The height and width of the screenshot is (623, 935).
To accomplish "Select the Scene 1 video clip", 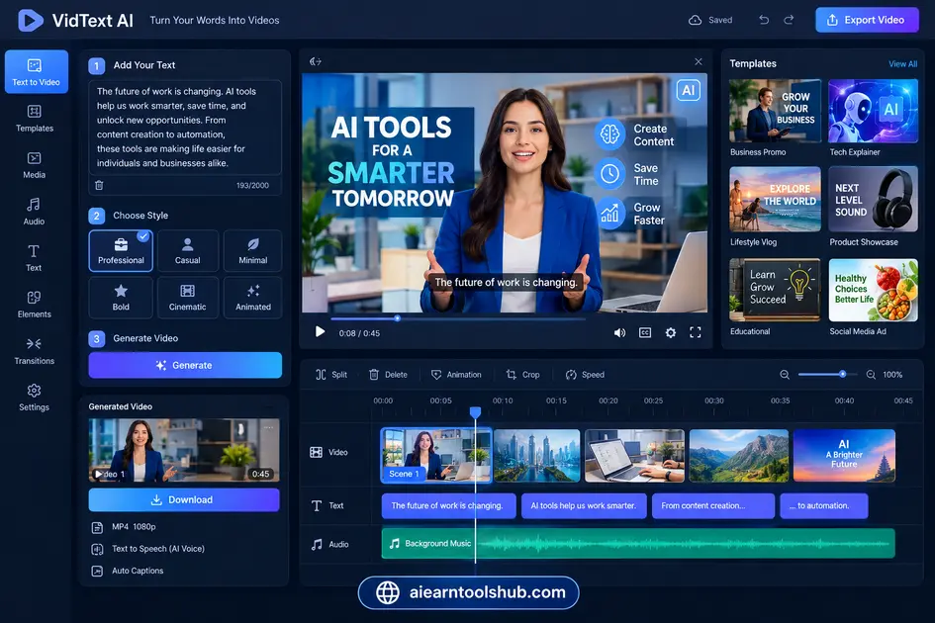I will (x=436, y=455).
